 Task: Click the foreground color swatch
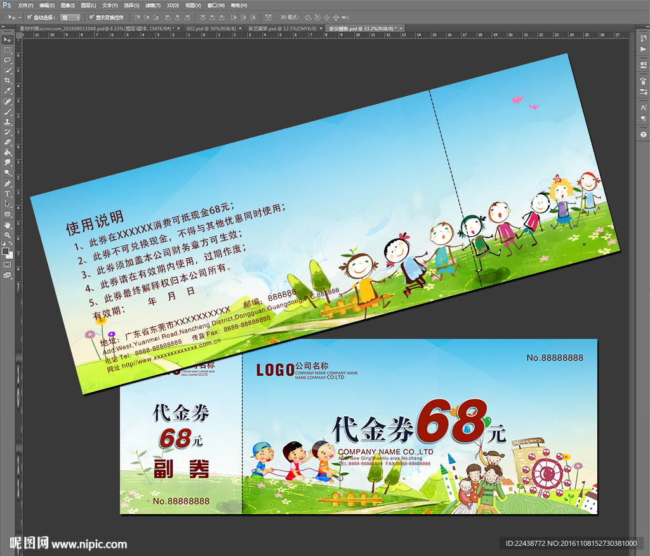coord(5,251)
